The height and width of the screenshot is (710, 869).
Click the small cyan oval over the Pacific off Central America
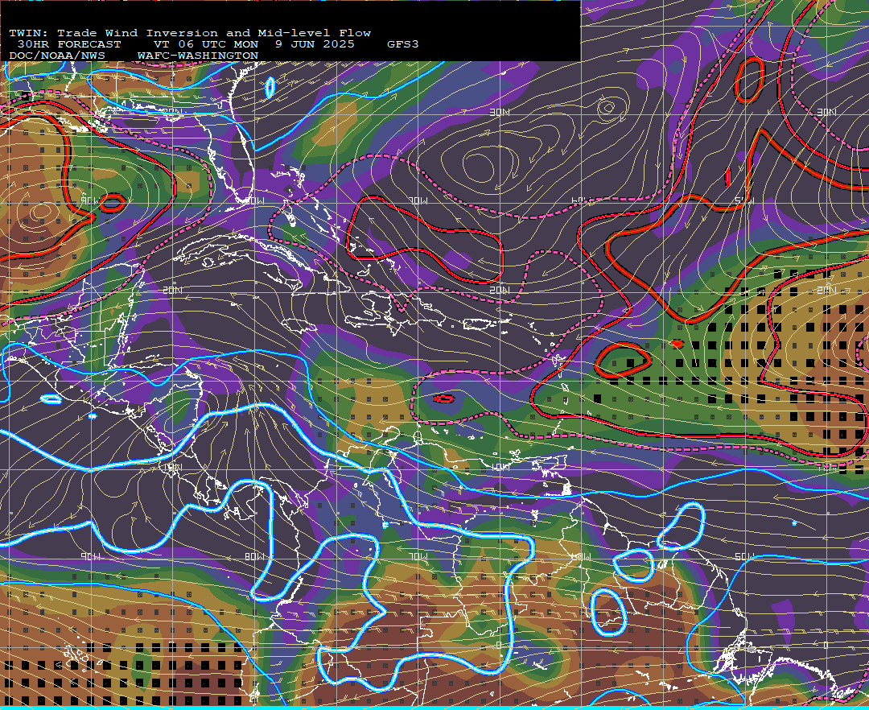[x=51, y=399]
